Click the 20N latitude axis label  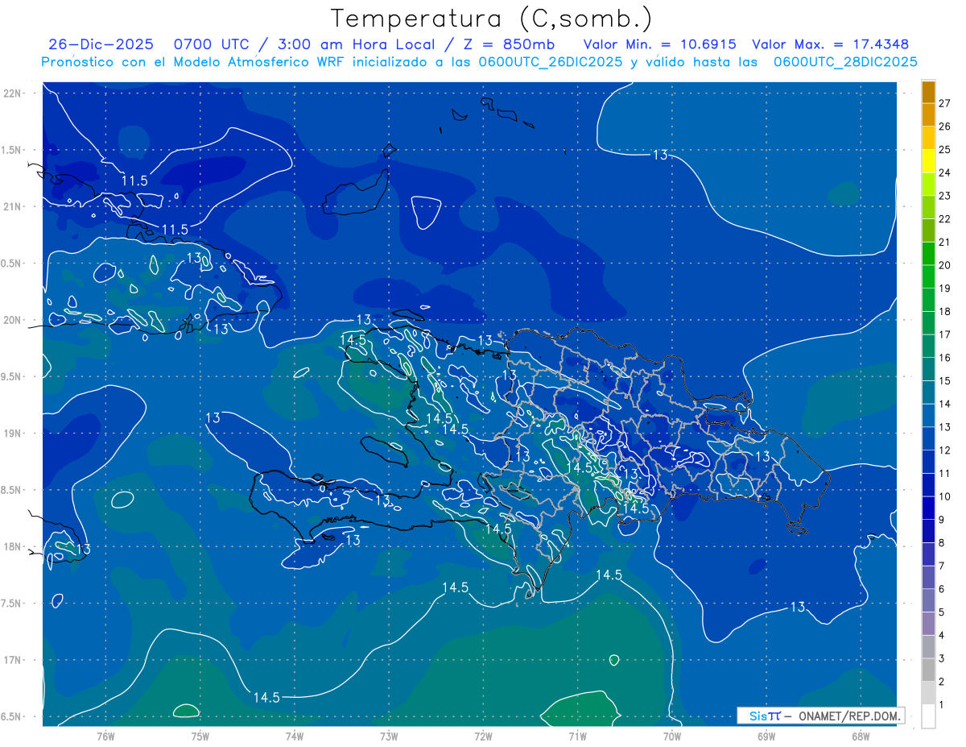pos(13,320)
